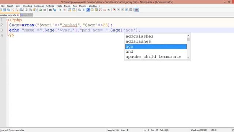Close the associative_array.php tab

[x=18, y=15]
